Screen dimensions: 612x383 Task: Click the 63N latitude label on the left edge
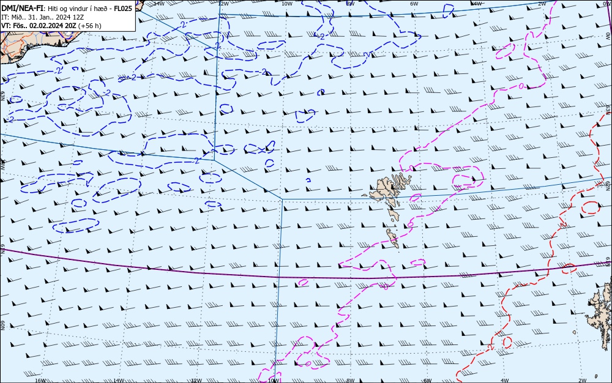pyautogui.click(x=2, y=96)
